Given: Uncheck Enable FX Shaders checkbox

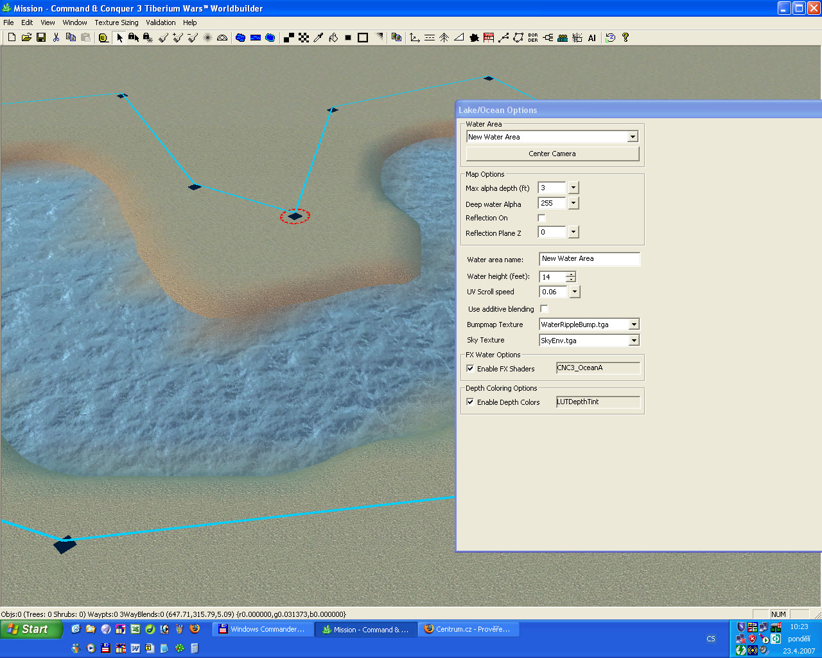Looking at the screenshot, I should [x=471, y=369].
